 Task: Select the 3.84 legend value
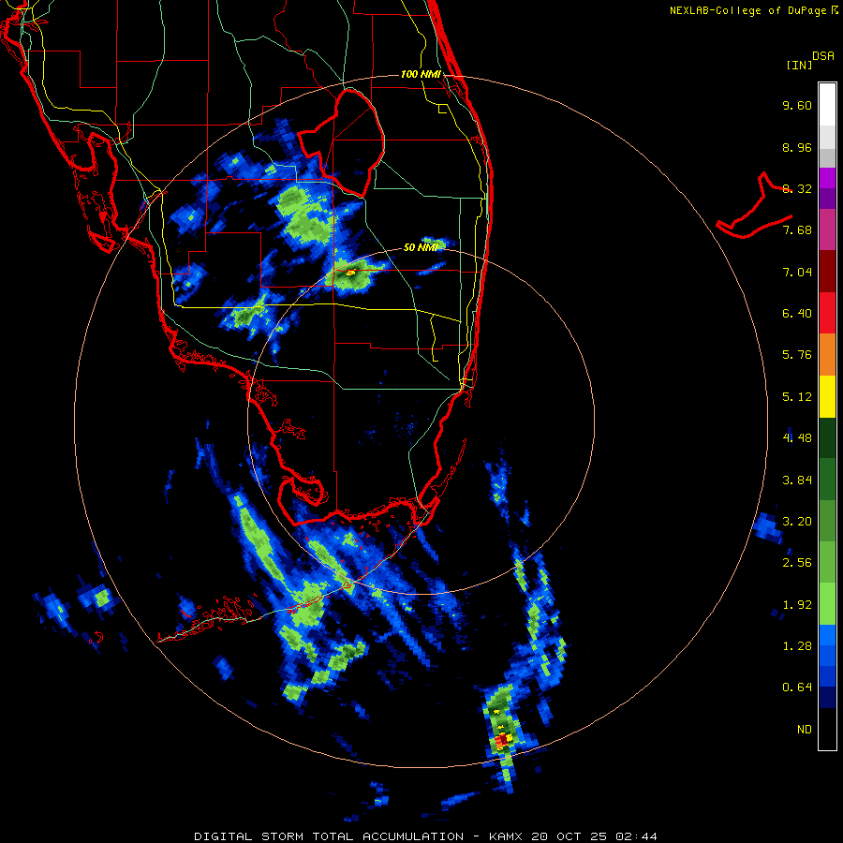point(797,481)
